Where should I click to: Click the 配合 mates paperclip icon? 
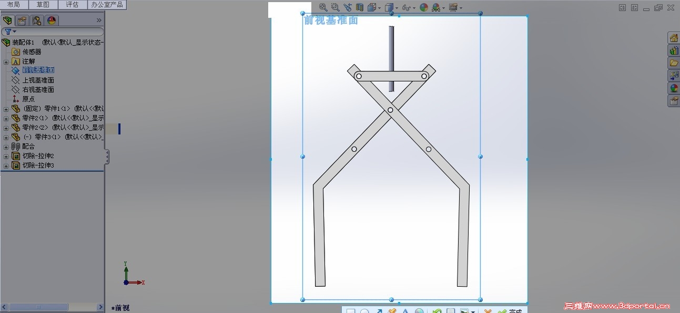[x=15, y=147]
